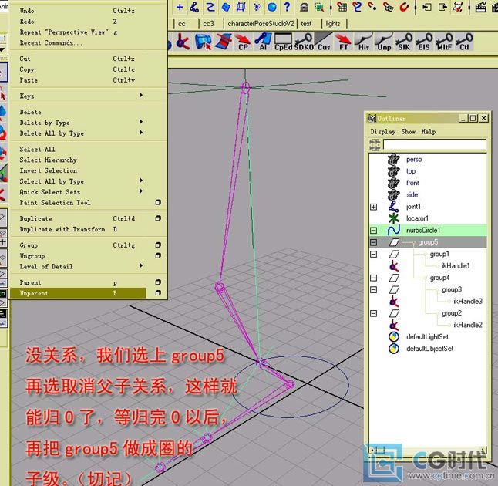This screenshot has width=498, height=486.
Task: Click the His shelf button
Action: tap(364, 42)
